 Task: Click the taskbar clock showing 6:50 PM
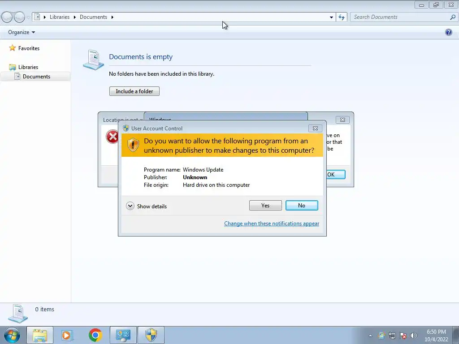coord(436,335)
